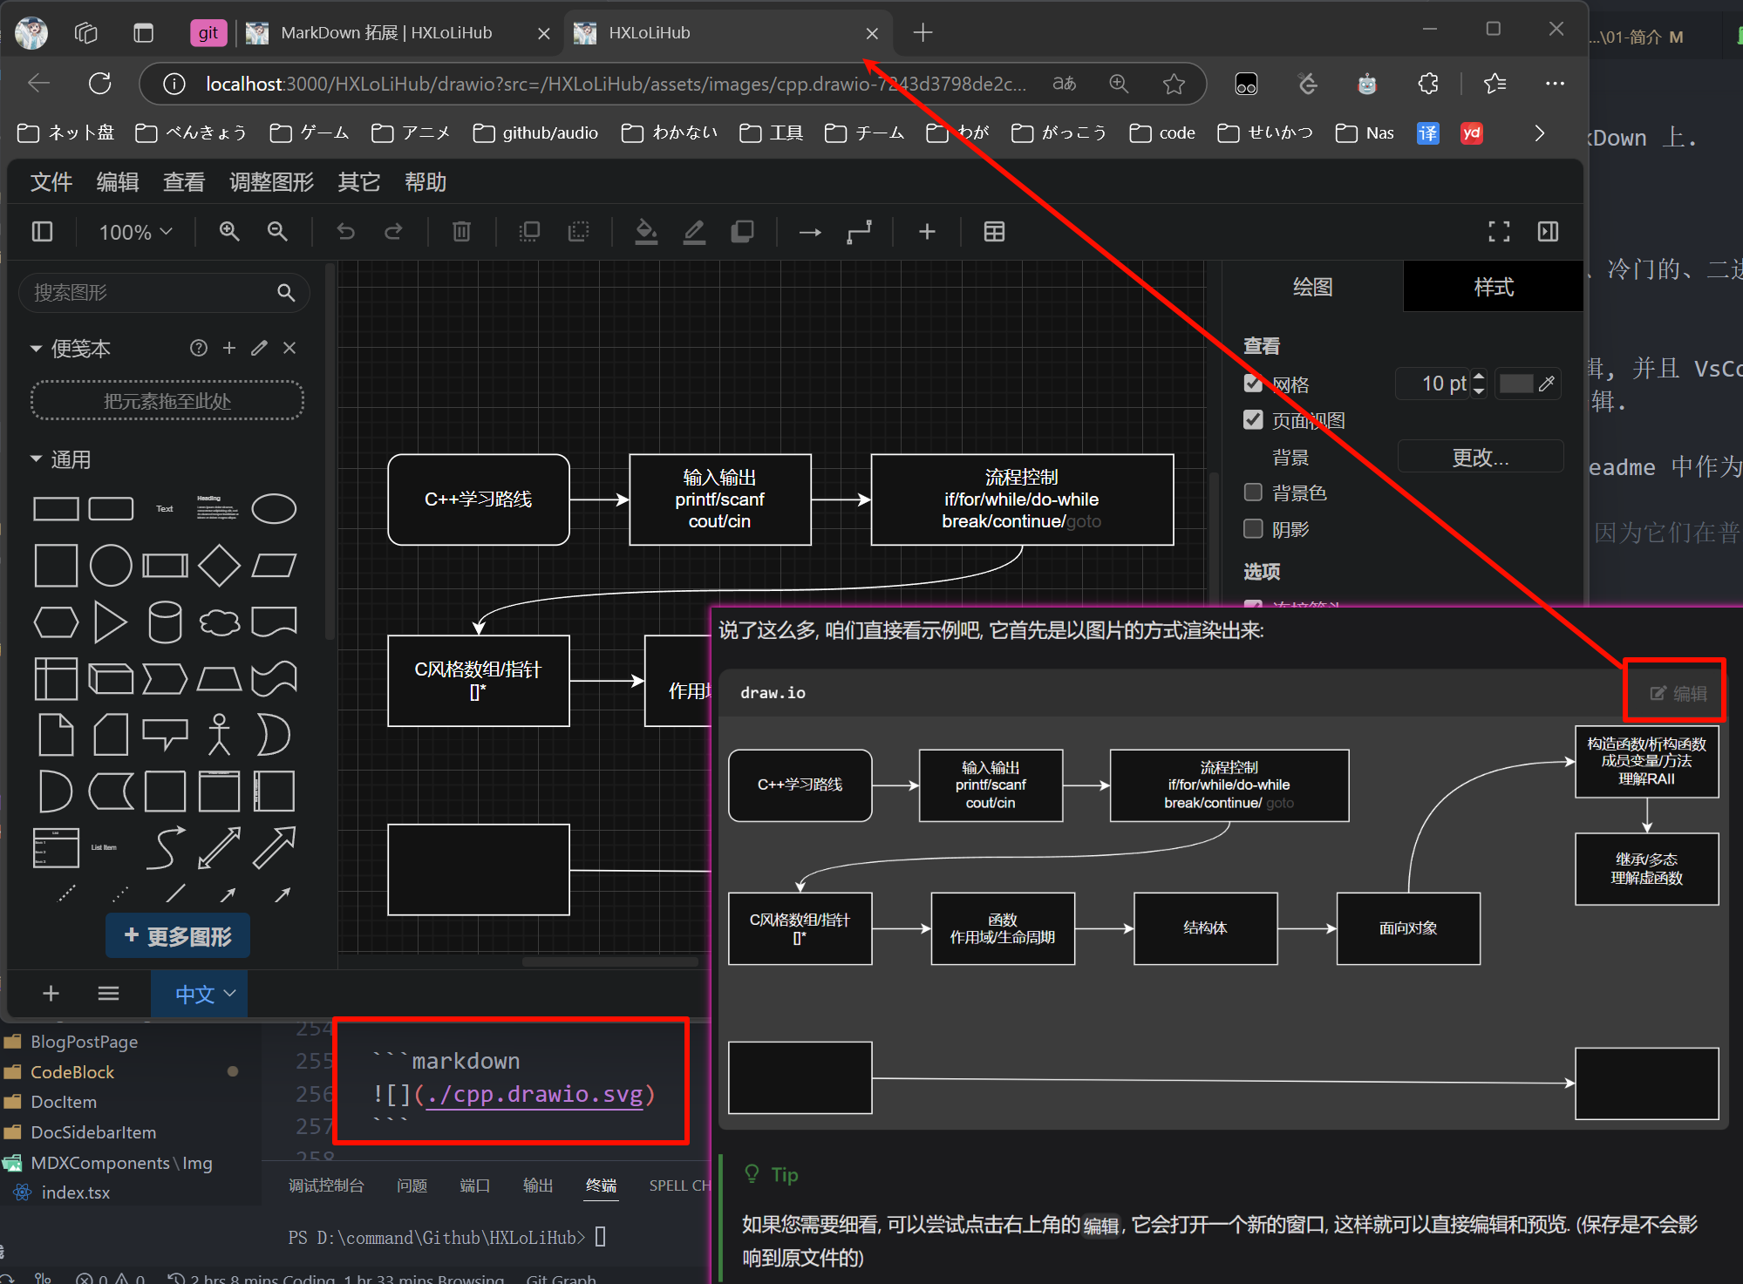1743x1284 pixels.
Task: Undo the last diagram action
Action: pos(345,232)
